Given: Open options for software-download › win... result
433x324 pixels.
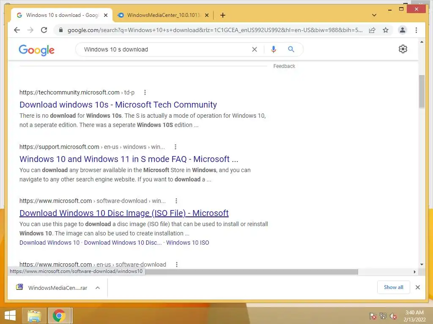Looking at the screenshot, I should (176, 201).
